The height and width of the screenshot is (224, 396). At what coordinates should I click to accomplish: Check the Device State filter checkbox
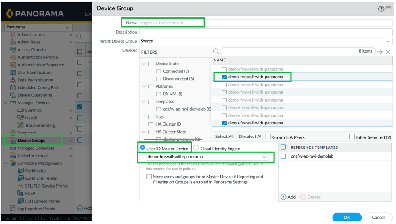click(x=151, y=64)
